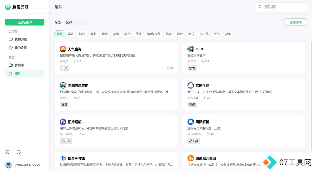Click the search magnifier icon

click(x=260, y=7)
